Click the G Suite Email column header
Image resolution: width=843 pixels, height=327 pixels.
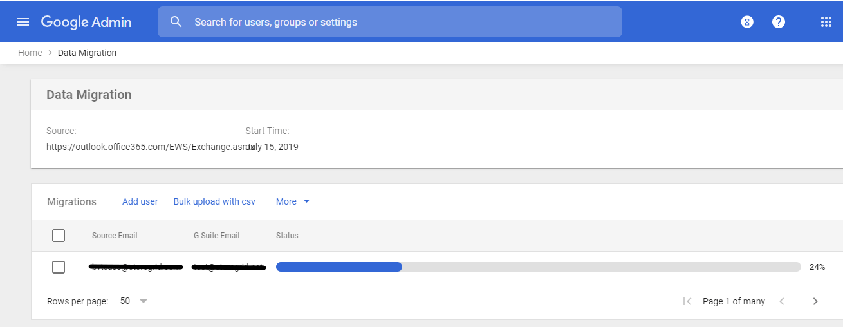click(217, 236)
